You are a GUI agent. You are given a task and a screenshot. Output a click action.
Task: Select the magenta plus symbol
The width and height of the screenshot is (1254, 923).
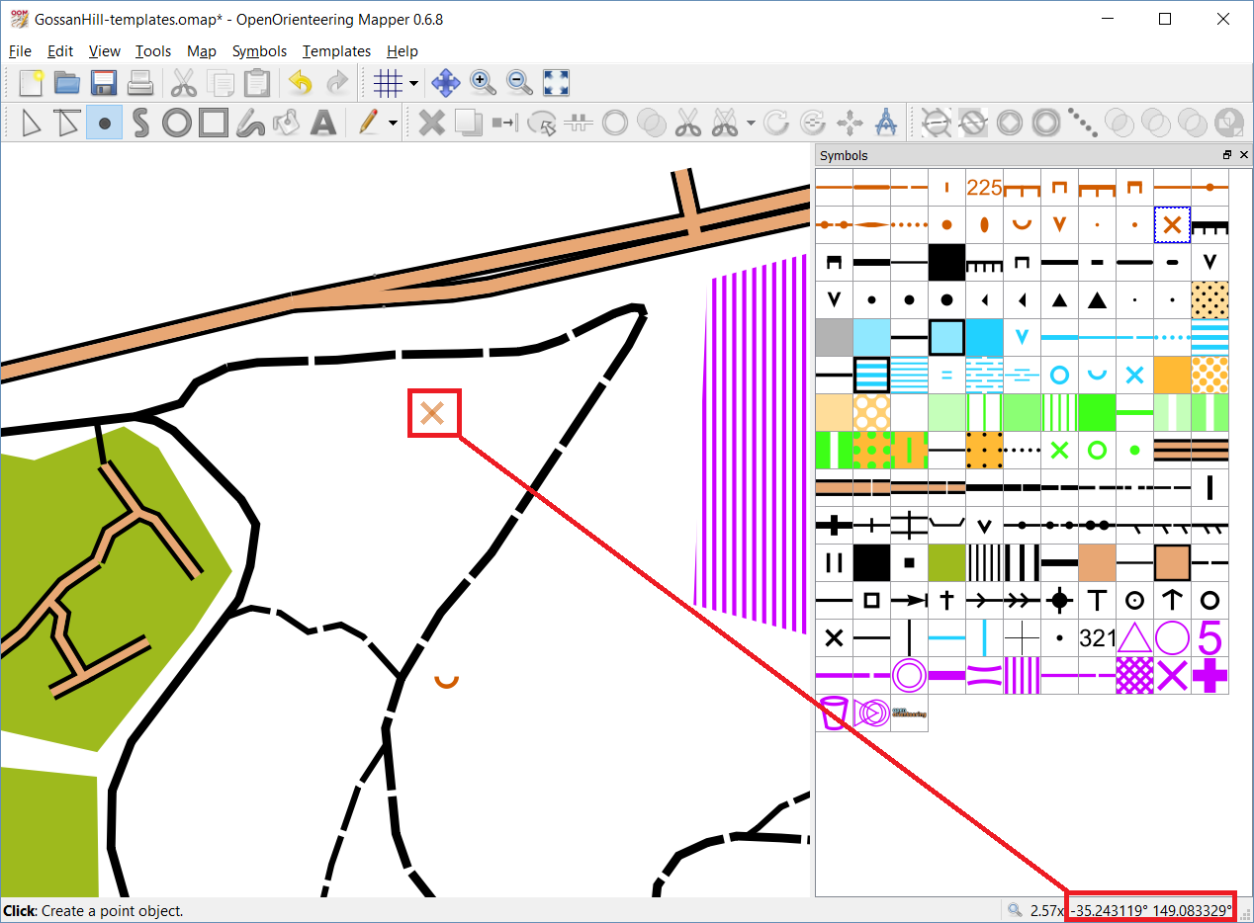click(x=1209, y=676)
